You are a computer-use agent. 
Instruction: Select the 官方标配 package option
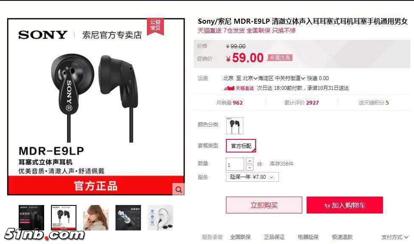[x=241, y=146]
